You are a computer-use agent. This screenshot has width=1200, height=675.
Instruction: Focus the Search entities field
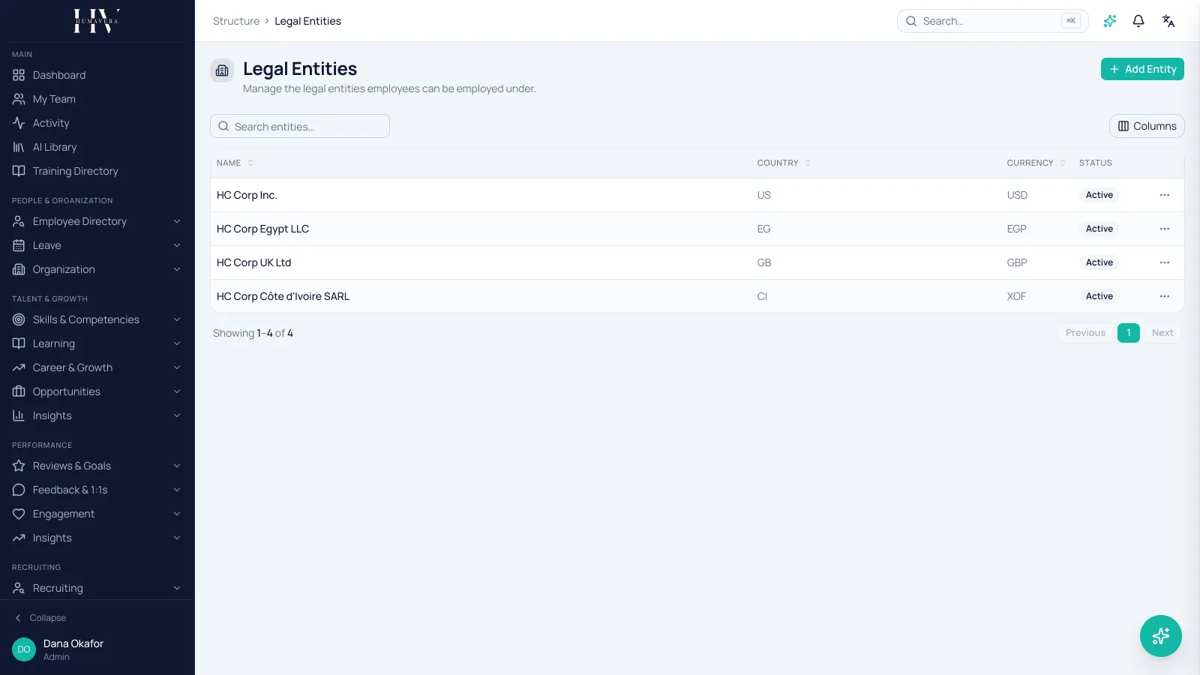tap(300, 126)
